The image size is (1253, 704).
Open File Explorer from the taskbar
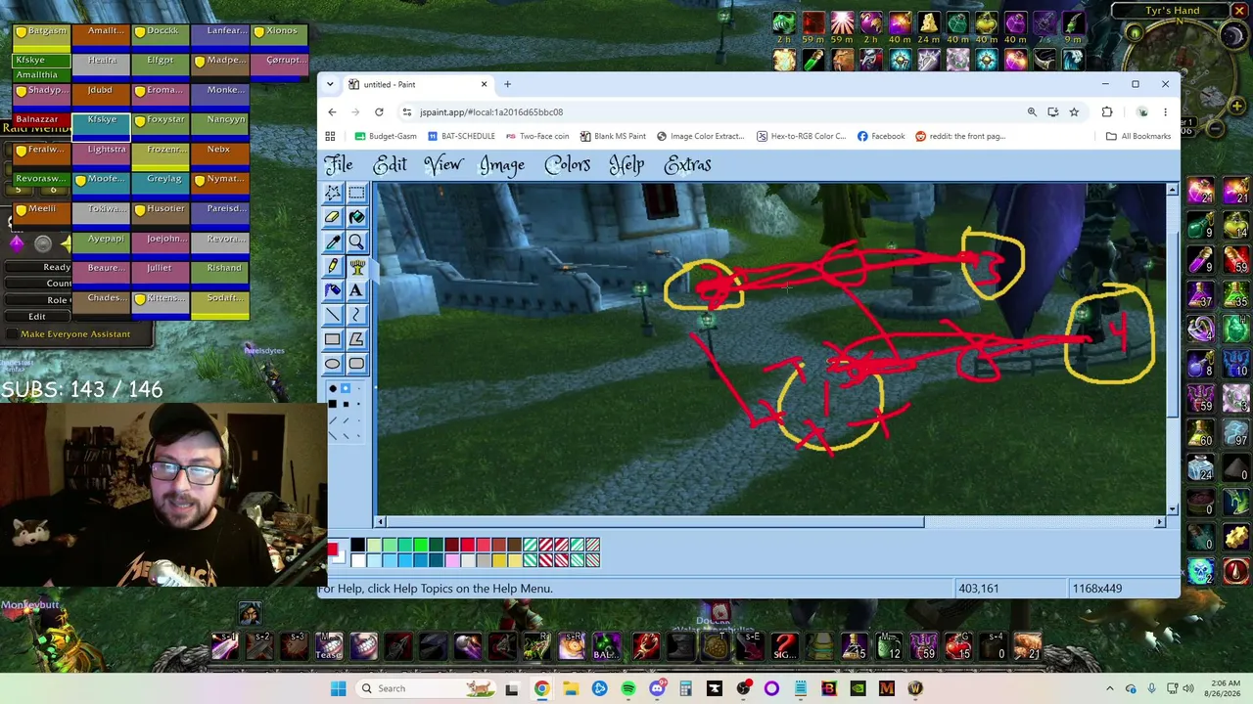coord(571,688)
